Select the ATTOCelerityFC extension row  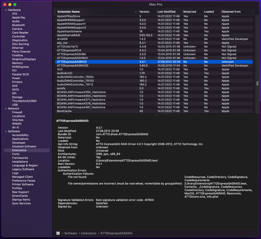(x=154, y=46)
